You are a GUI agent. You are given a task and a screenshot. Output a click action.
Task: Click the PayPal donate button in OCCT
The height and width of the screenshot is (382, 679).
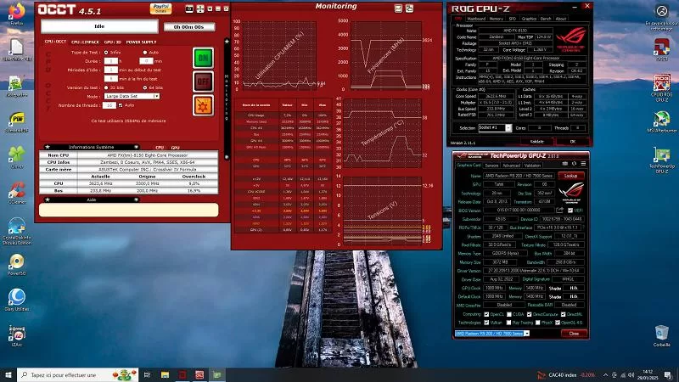[x=160, y=8]
